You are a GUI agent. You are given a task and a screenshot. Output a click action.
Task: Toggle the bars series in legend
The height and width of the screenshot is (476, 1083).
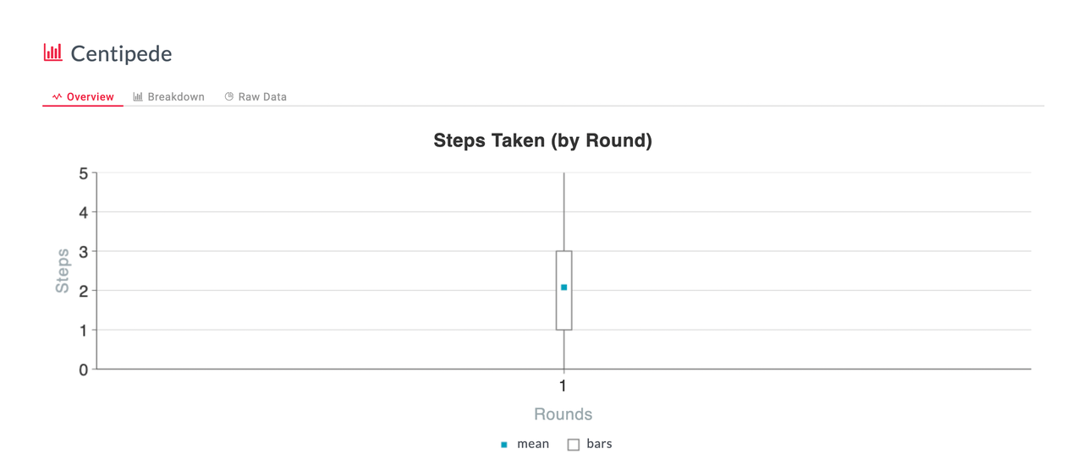click(x=590, y=444)
